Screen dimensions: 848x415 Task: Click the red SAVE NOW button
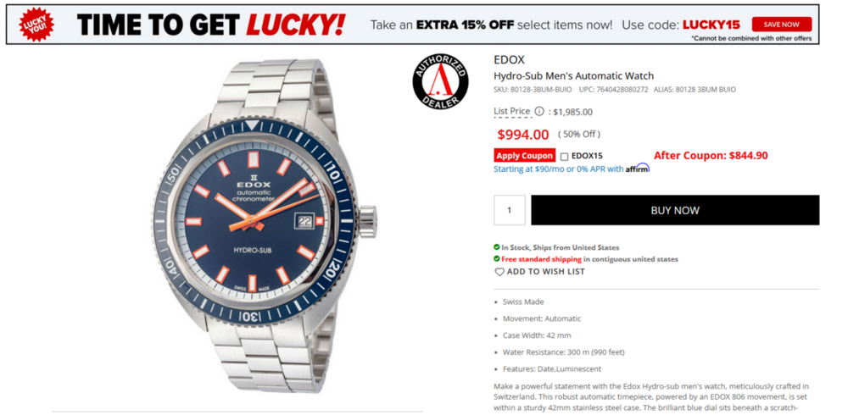(x=782, y=25)
